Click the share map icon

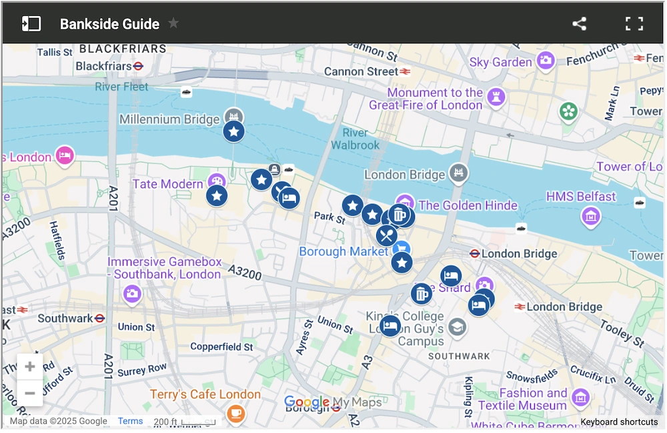[x=579, y=24]
